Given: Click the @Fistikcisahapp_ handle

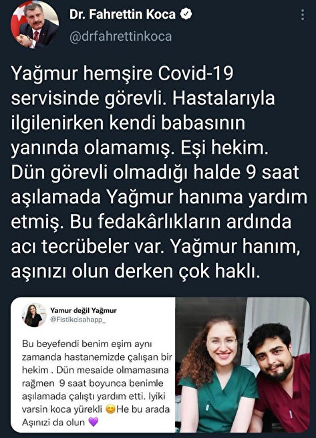Looking at the screenshot, I should click(x=78, y=320).
